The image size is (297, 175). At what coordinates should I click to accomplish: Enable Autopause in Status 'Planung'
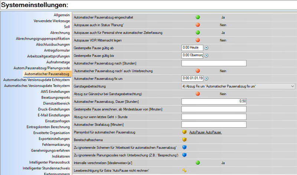[x=198, y=25]
